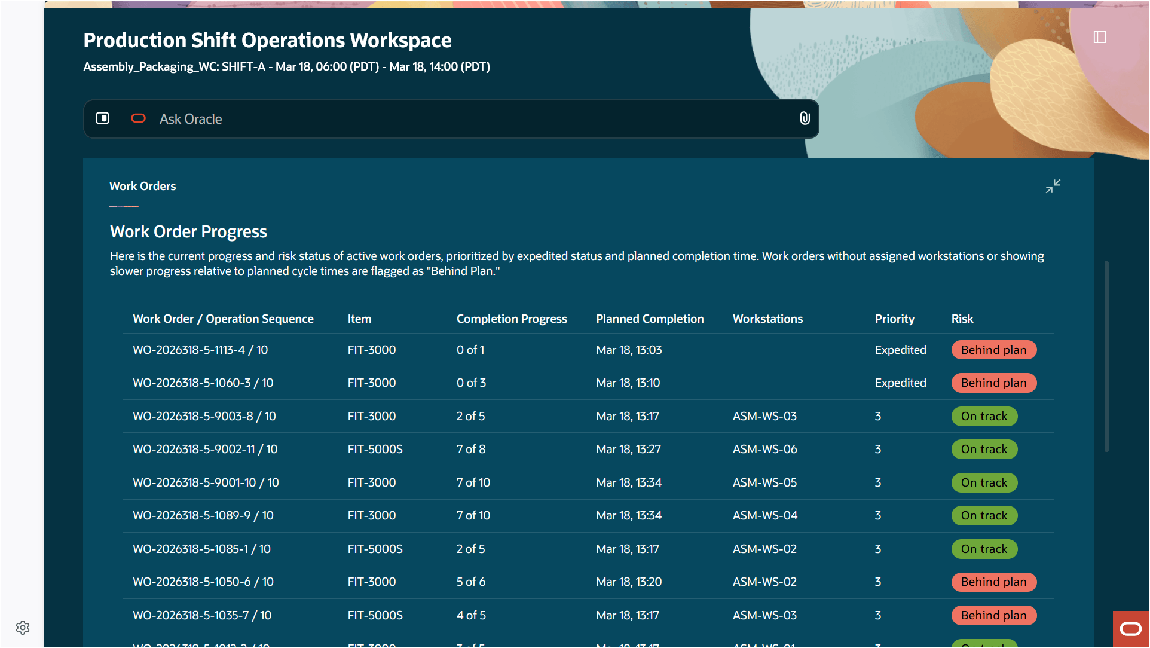Click into the Ask Oracle input field
This screenshot has width=1150, height=648.
418,118
